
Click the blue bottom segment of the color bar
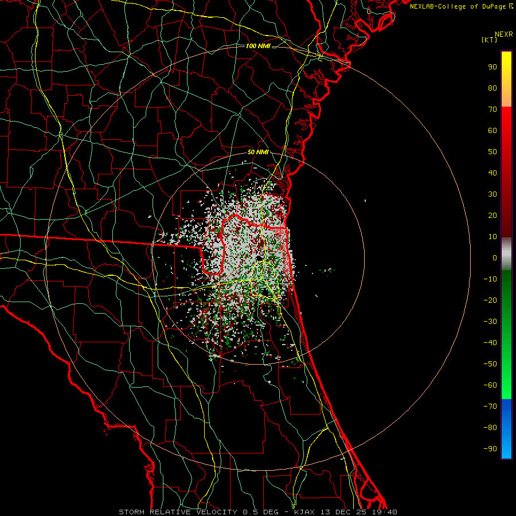tap(506, 429)
